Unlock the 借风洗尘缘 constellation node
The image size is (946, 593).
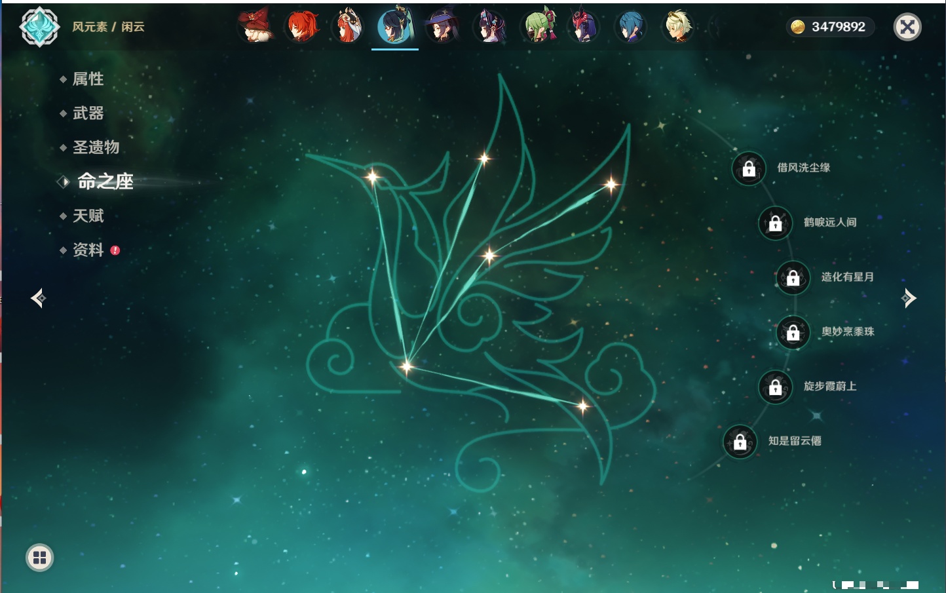pos(749,168)
